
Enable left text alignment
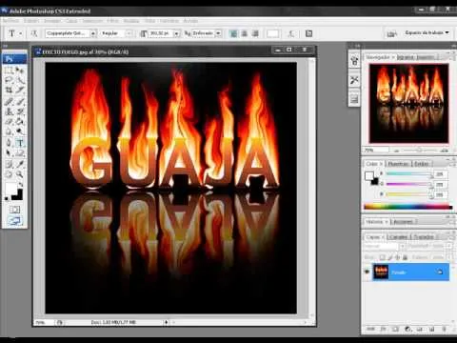tap(233, 33)
